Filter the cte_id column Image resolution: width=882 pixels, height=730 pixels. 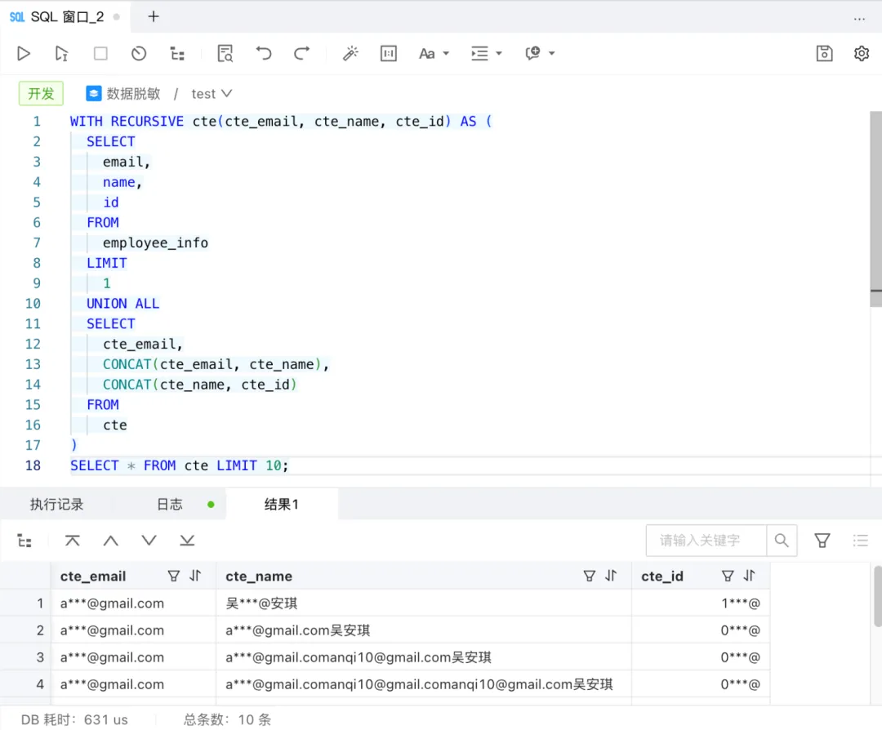coord(728,576)
